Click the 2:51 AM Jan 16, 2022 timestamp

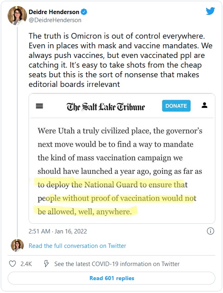click(x=58, y=231)
